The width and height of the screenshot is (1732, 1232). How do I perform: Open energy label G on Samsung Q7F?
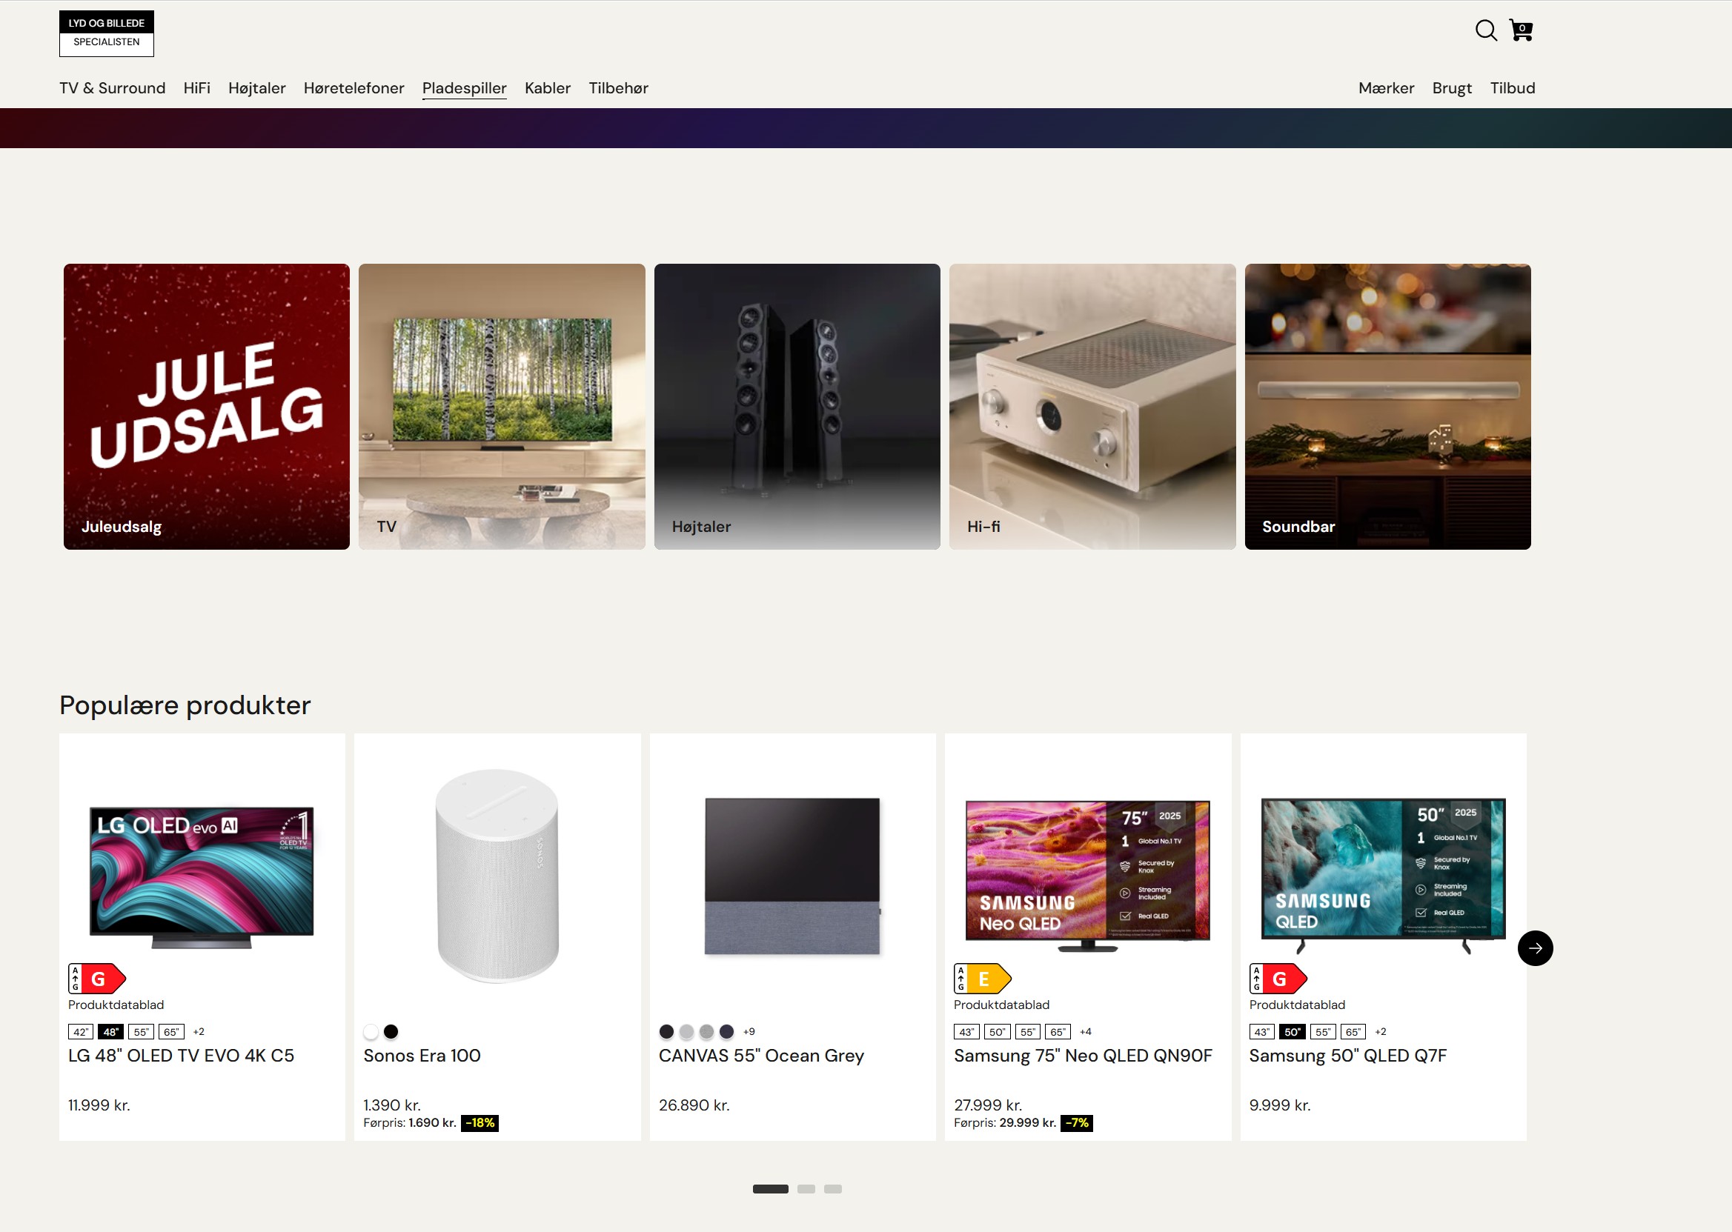[x=1278, y=979]
